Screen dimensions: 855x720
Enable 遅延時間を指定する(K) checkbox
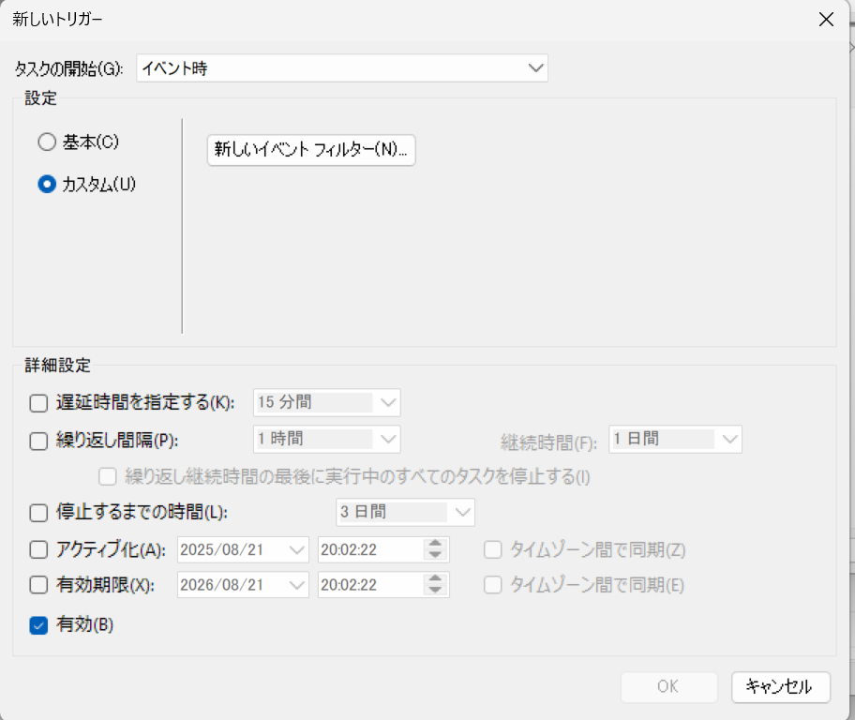38,403
